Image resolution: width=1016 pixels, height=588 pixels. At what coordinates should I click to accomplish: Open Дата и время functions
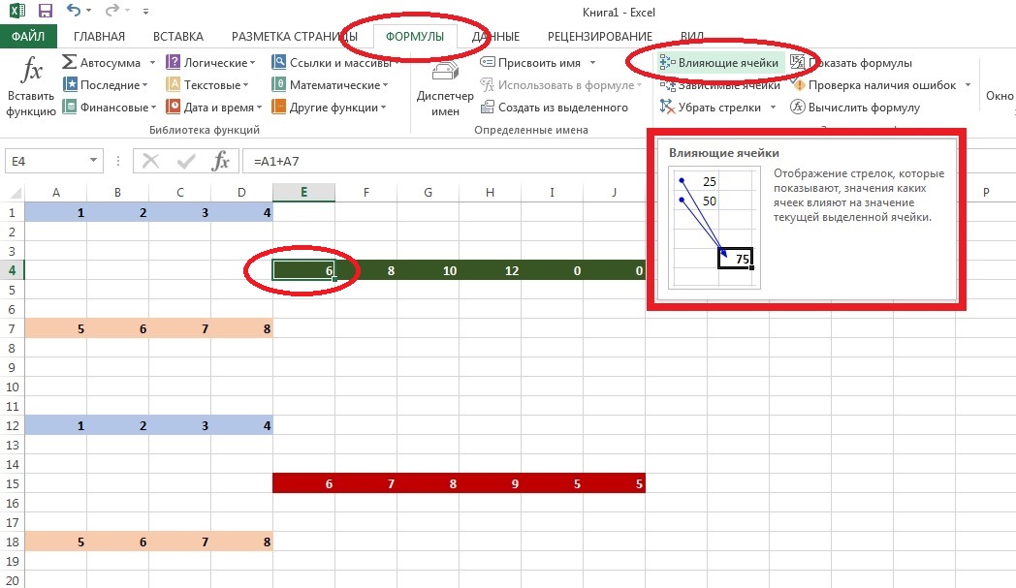click(x=217, y=108)
